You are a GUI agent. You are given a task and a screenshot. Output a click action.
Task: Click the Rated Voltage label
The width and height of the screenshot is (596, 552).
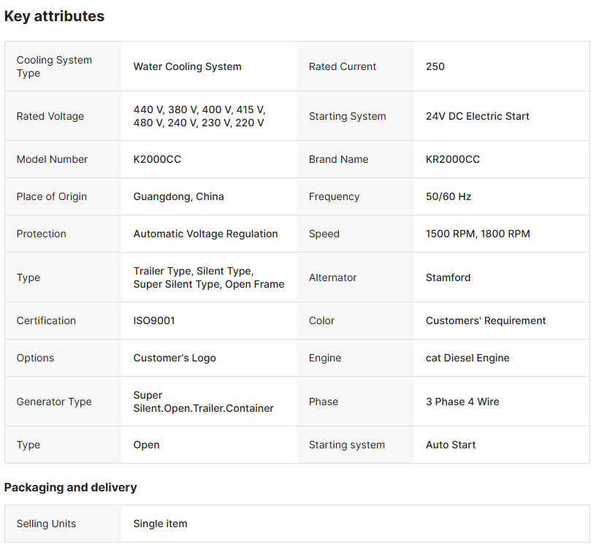click(50, 116)
